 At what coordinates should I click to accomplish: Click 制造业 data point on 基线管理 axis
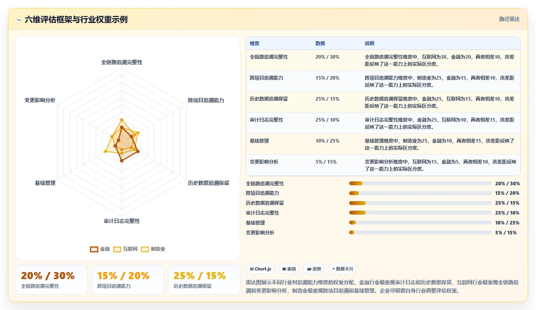[x=106, y=151]
